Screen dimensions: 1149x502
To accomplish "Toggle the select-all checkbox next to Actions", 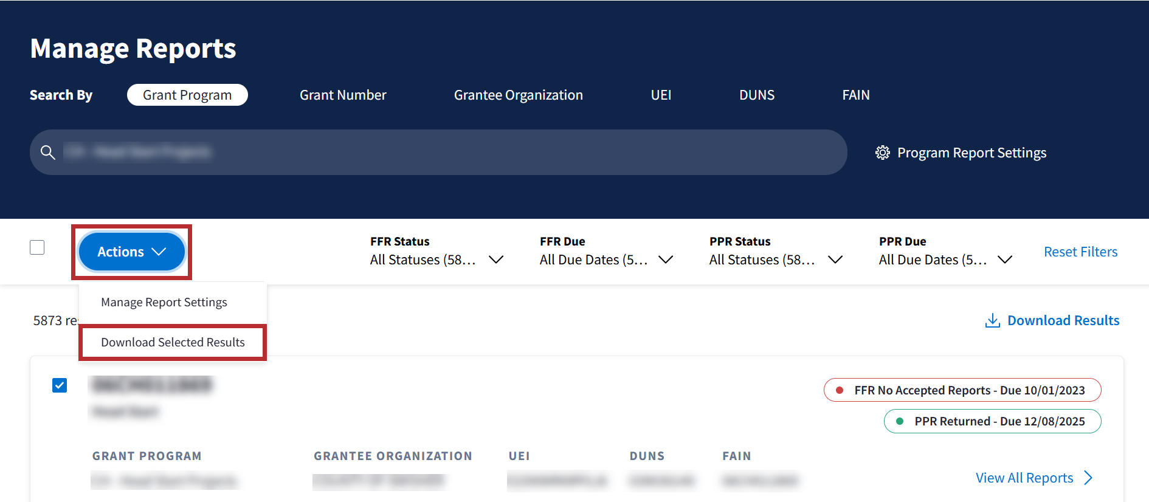I will 37,247.
